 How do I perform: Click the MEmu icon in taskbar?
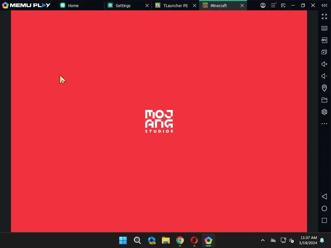click(x=208, y=240)
